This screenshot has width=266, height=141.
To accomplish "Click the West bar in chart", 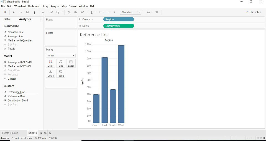I will coord(121,84).
